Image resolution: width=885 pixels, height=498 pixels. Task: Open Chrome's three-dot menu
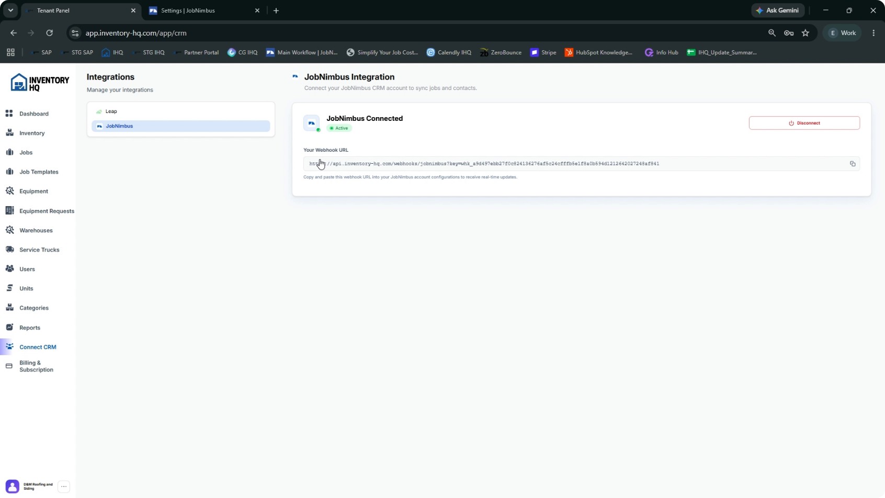coord(873,33)
